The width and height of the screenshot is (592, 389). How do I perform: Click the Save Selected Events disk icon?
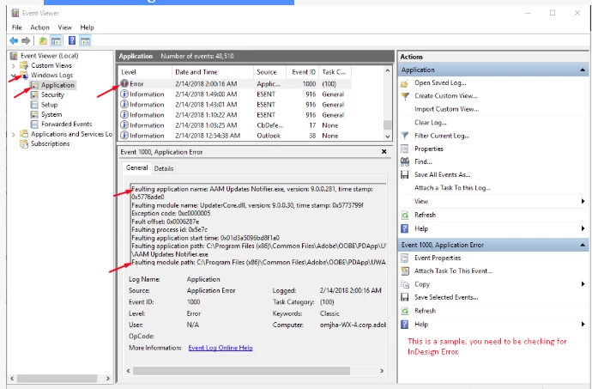pos(405,297)
